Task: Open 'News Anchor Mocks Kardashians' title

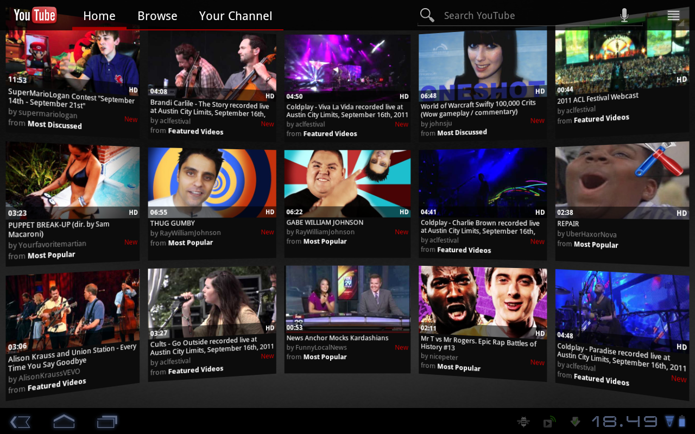Action: pos(337,338)
